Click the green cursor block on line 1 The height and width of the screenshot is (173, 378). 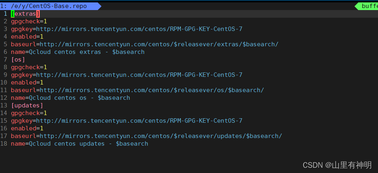tap(12, 14)
